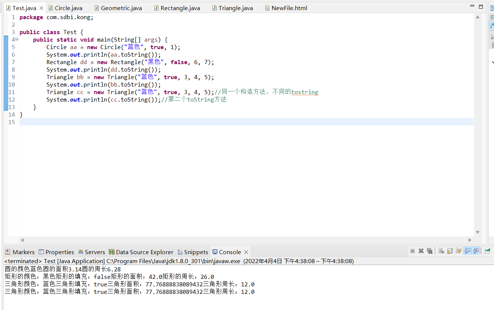Open the Triangle.java editor tab

(232, 8)
